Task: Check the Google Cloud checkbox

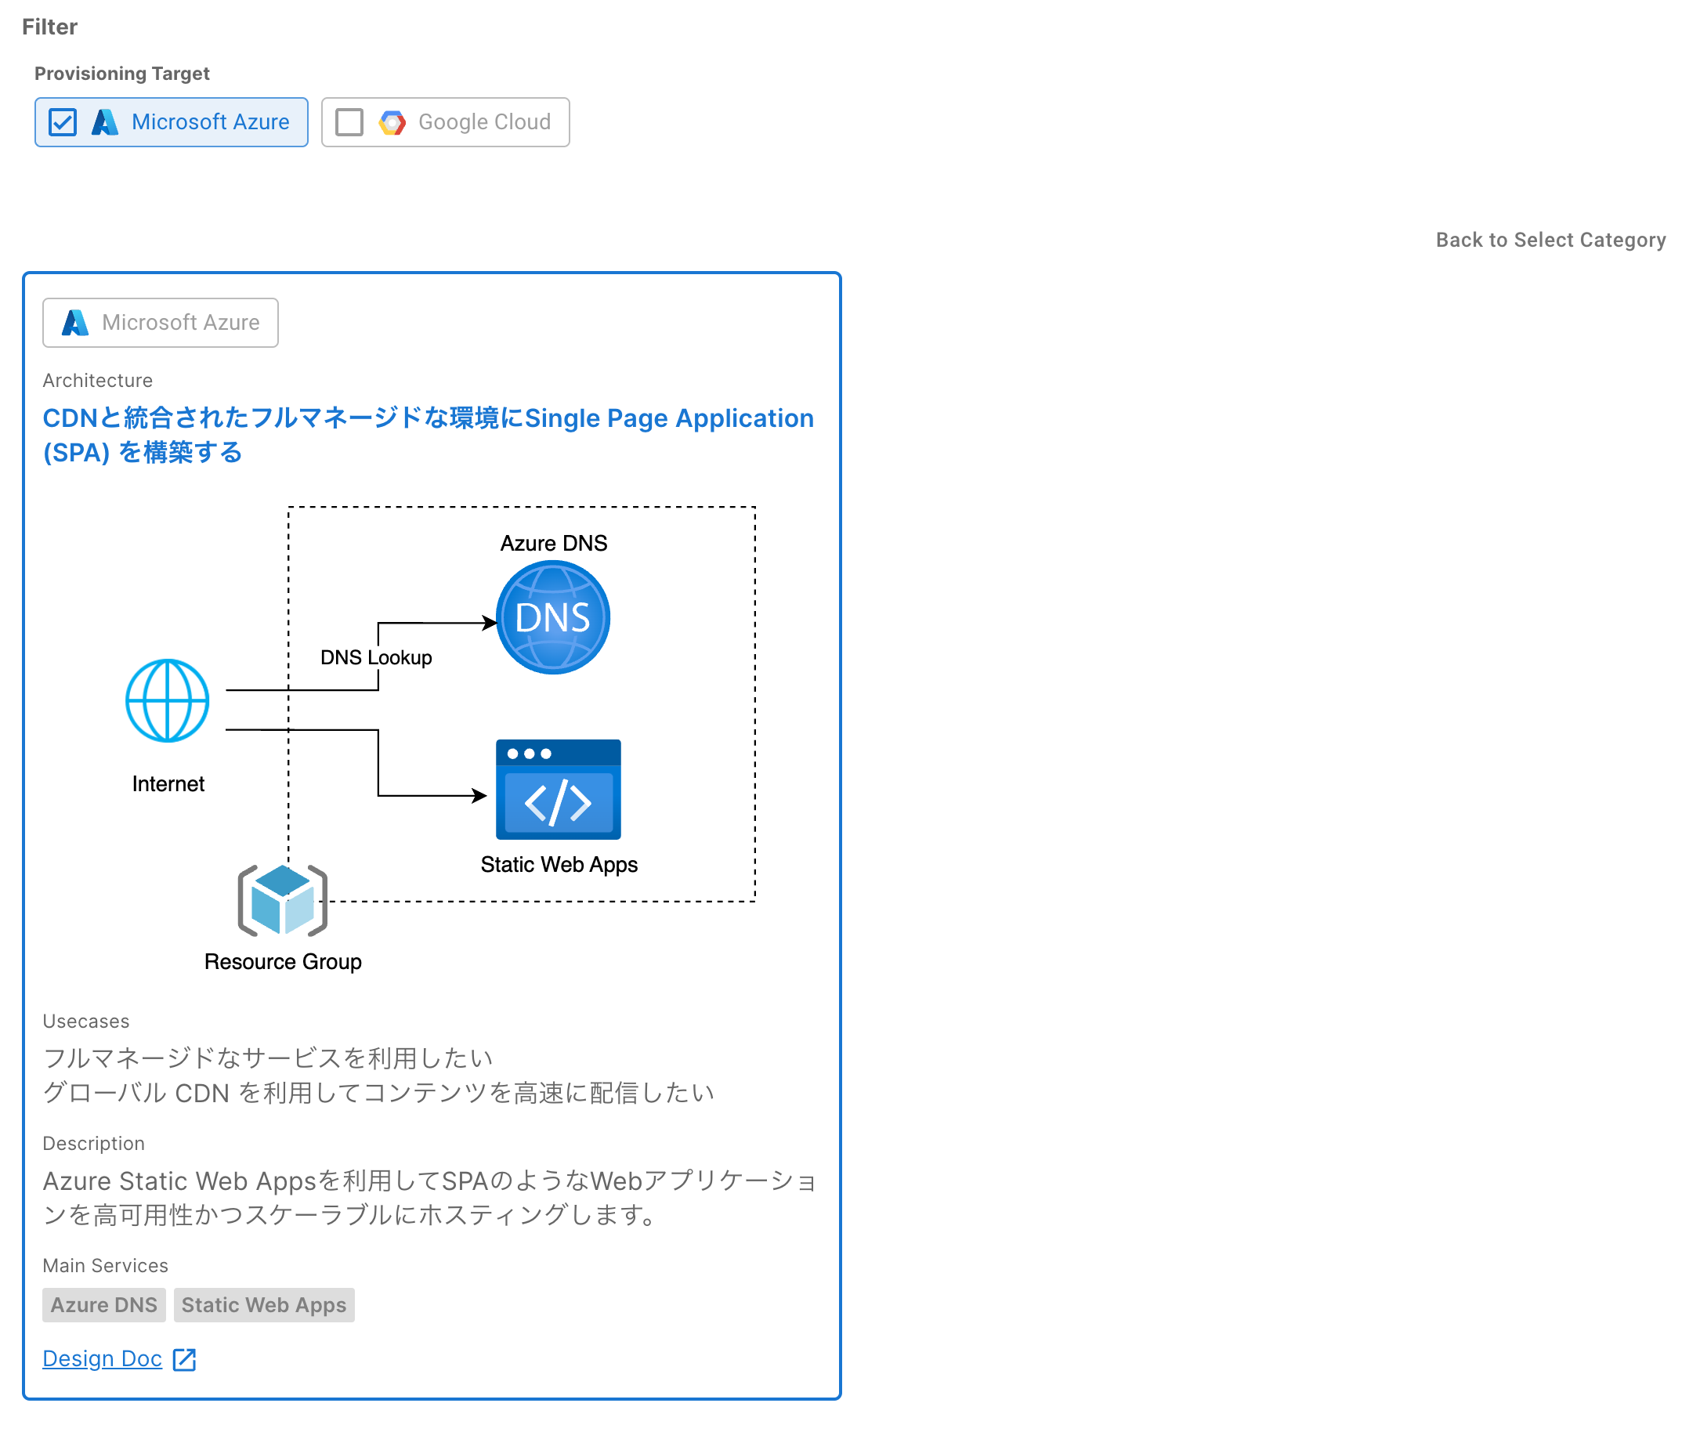Action: [349, 122]
